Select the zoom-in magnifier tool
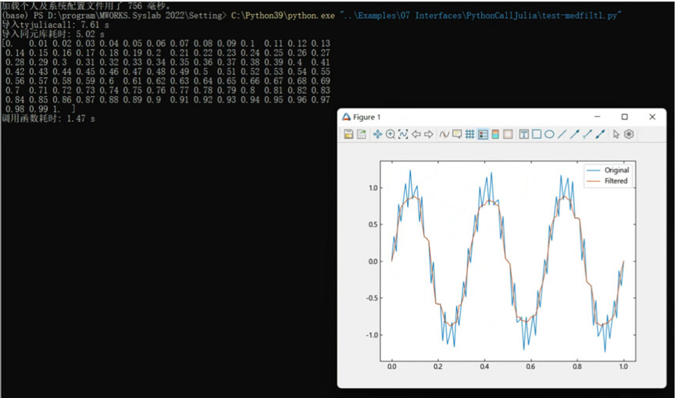This screenshot has height=398, width=675. [391, 134]
